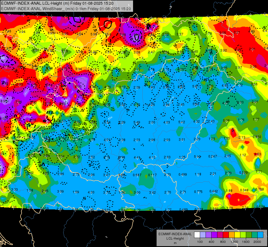Click the wind shear value 0.850
Image resolution: width=268 pixels, height=247 pixels.
[257, 137]
